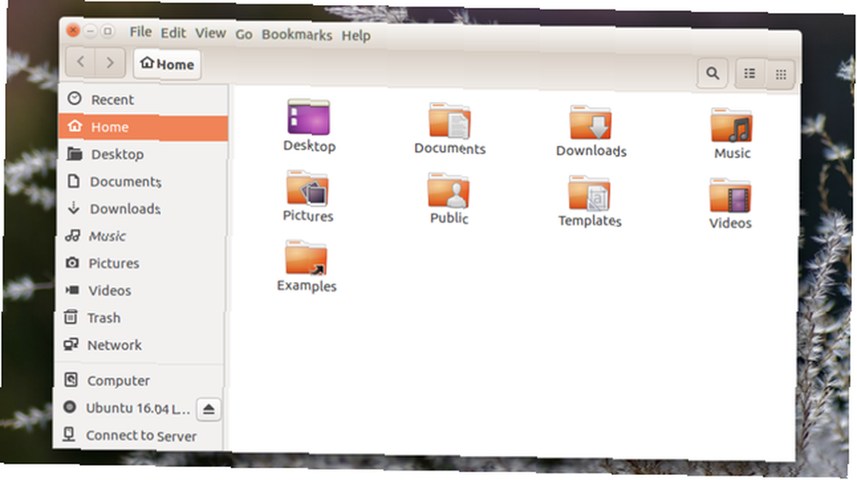Select the Examples shortcut folder icon

306,257
